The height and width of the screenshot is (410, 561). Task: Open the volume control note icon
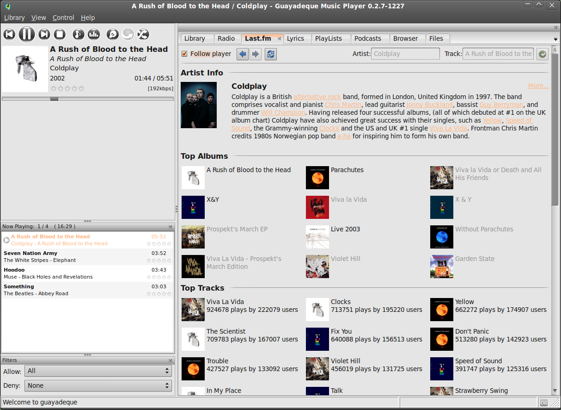79,34
